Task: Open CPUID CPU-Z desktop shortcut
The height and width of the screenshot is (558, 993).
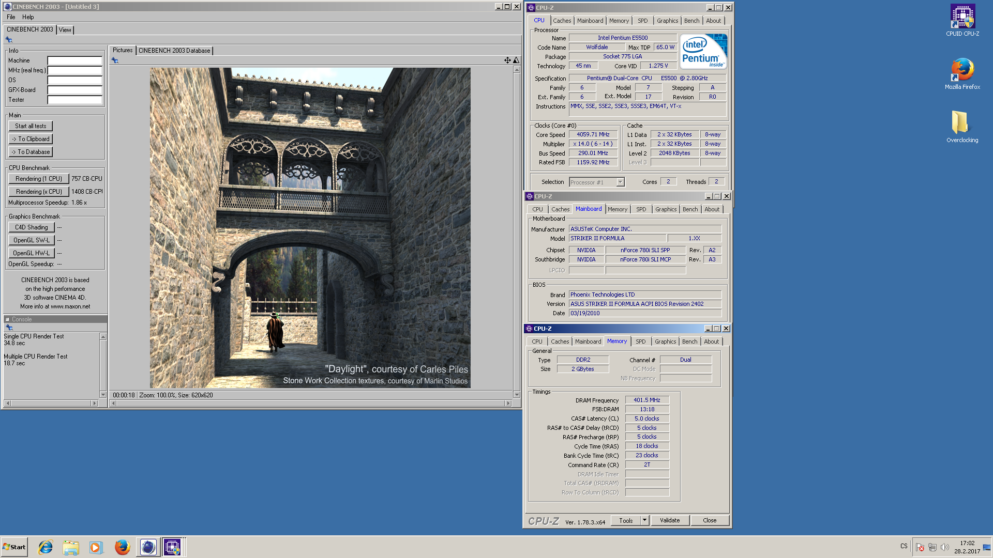Action: pyautogui.click(x=962, y=20)
